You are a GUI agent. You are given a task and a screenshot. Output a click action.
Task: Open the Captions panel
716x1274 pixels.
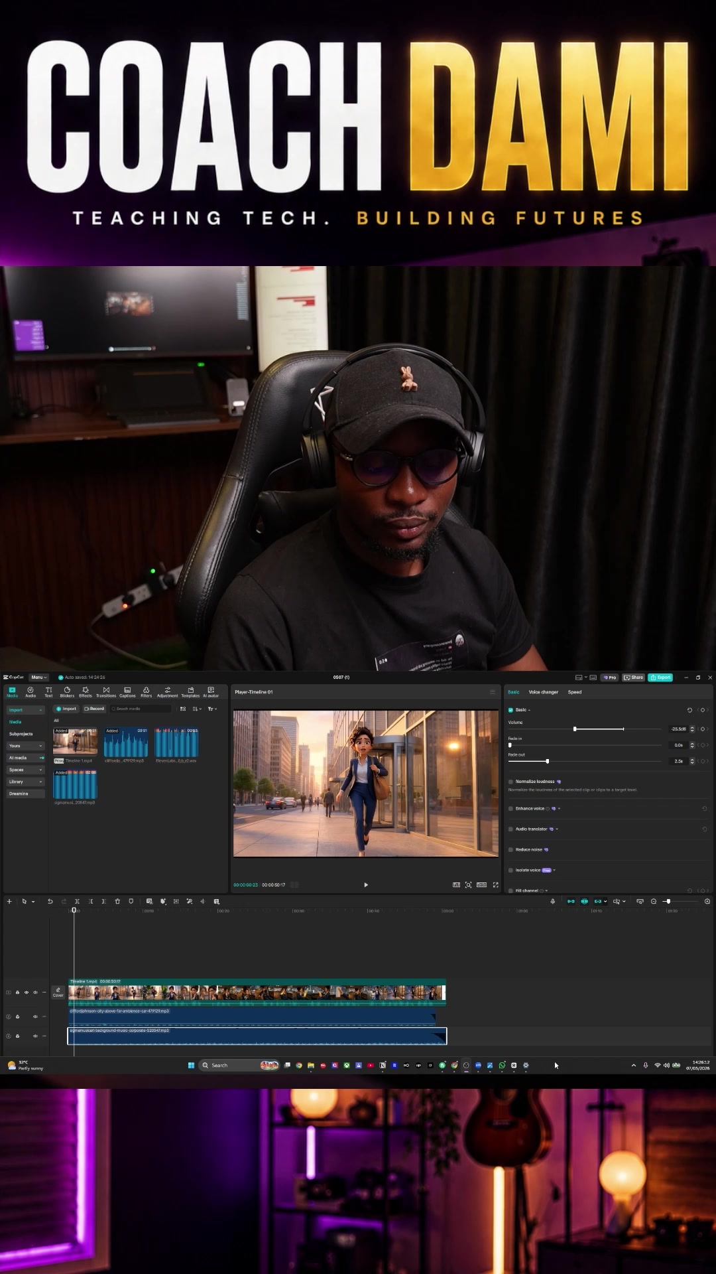pos(127,692)
